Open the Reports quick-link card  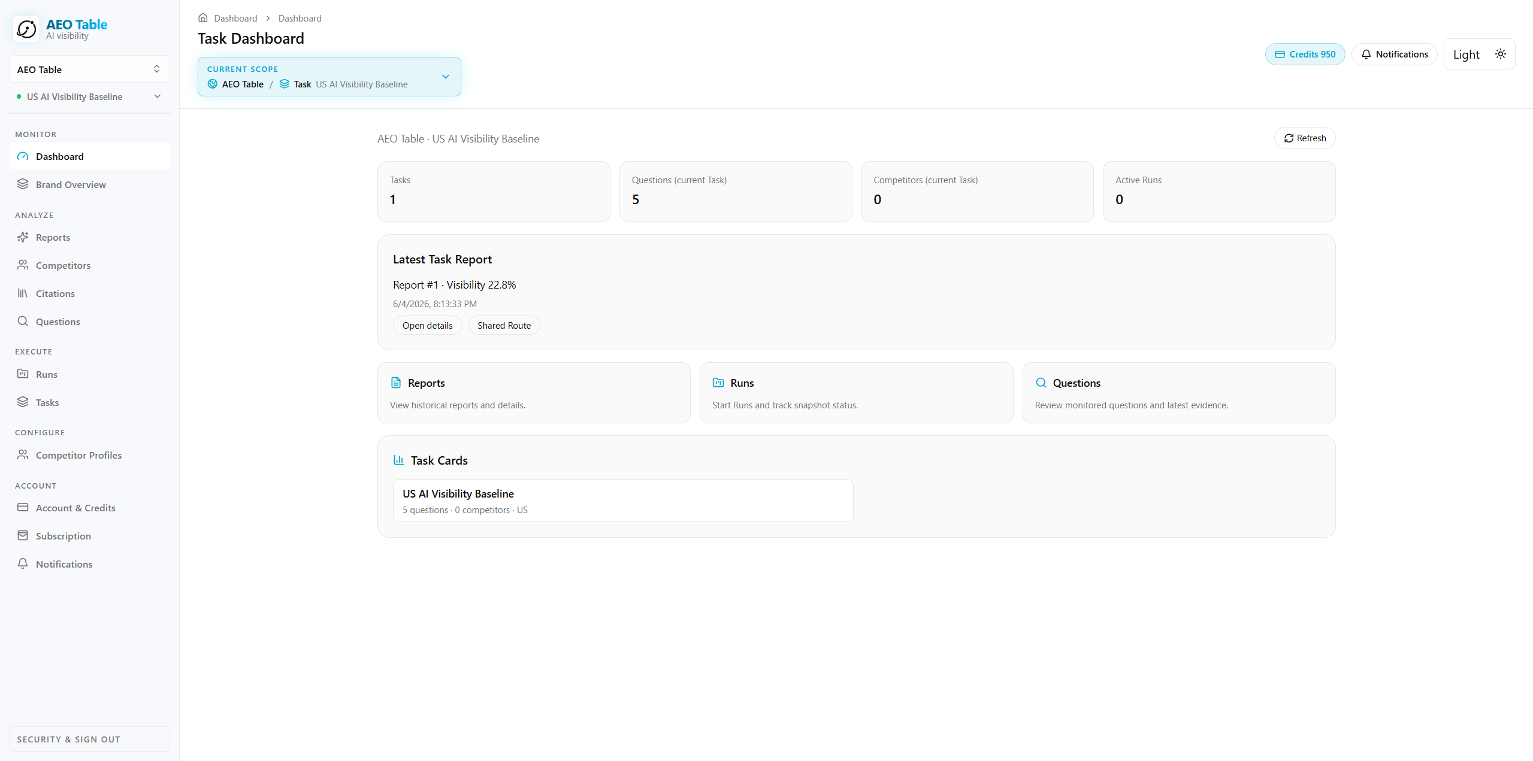coord(534,393)
